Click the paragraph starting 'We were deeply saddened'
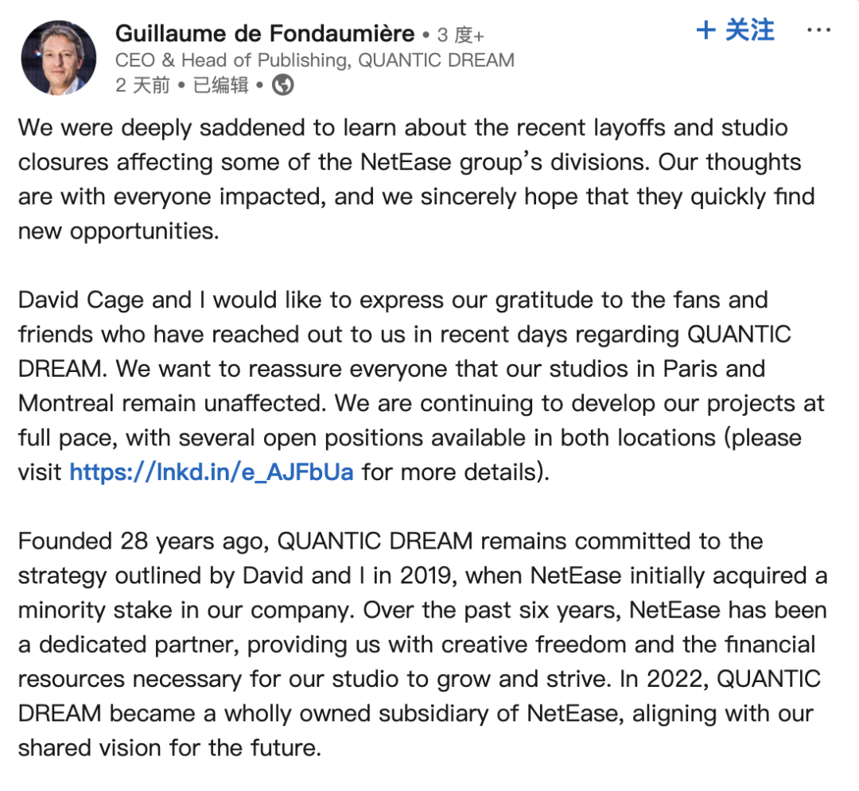The width and height of the screenshot is (859, 791). [416, 180]
